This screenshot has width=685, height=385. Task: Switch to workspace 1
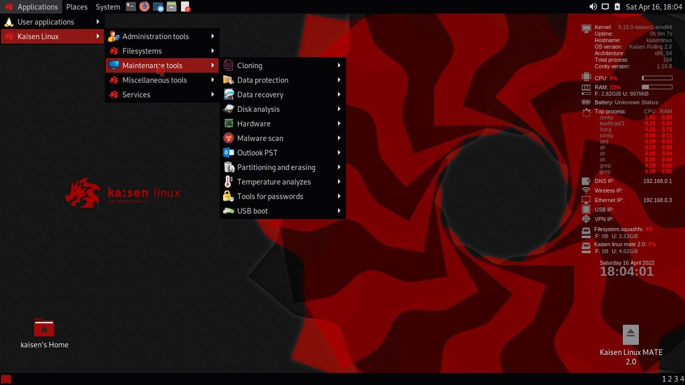pyautogui.click(x=664, y=379)
